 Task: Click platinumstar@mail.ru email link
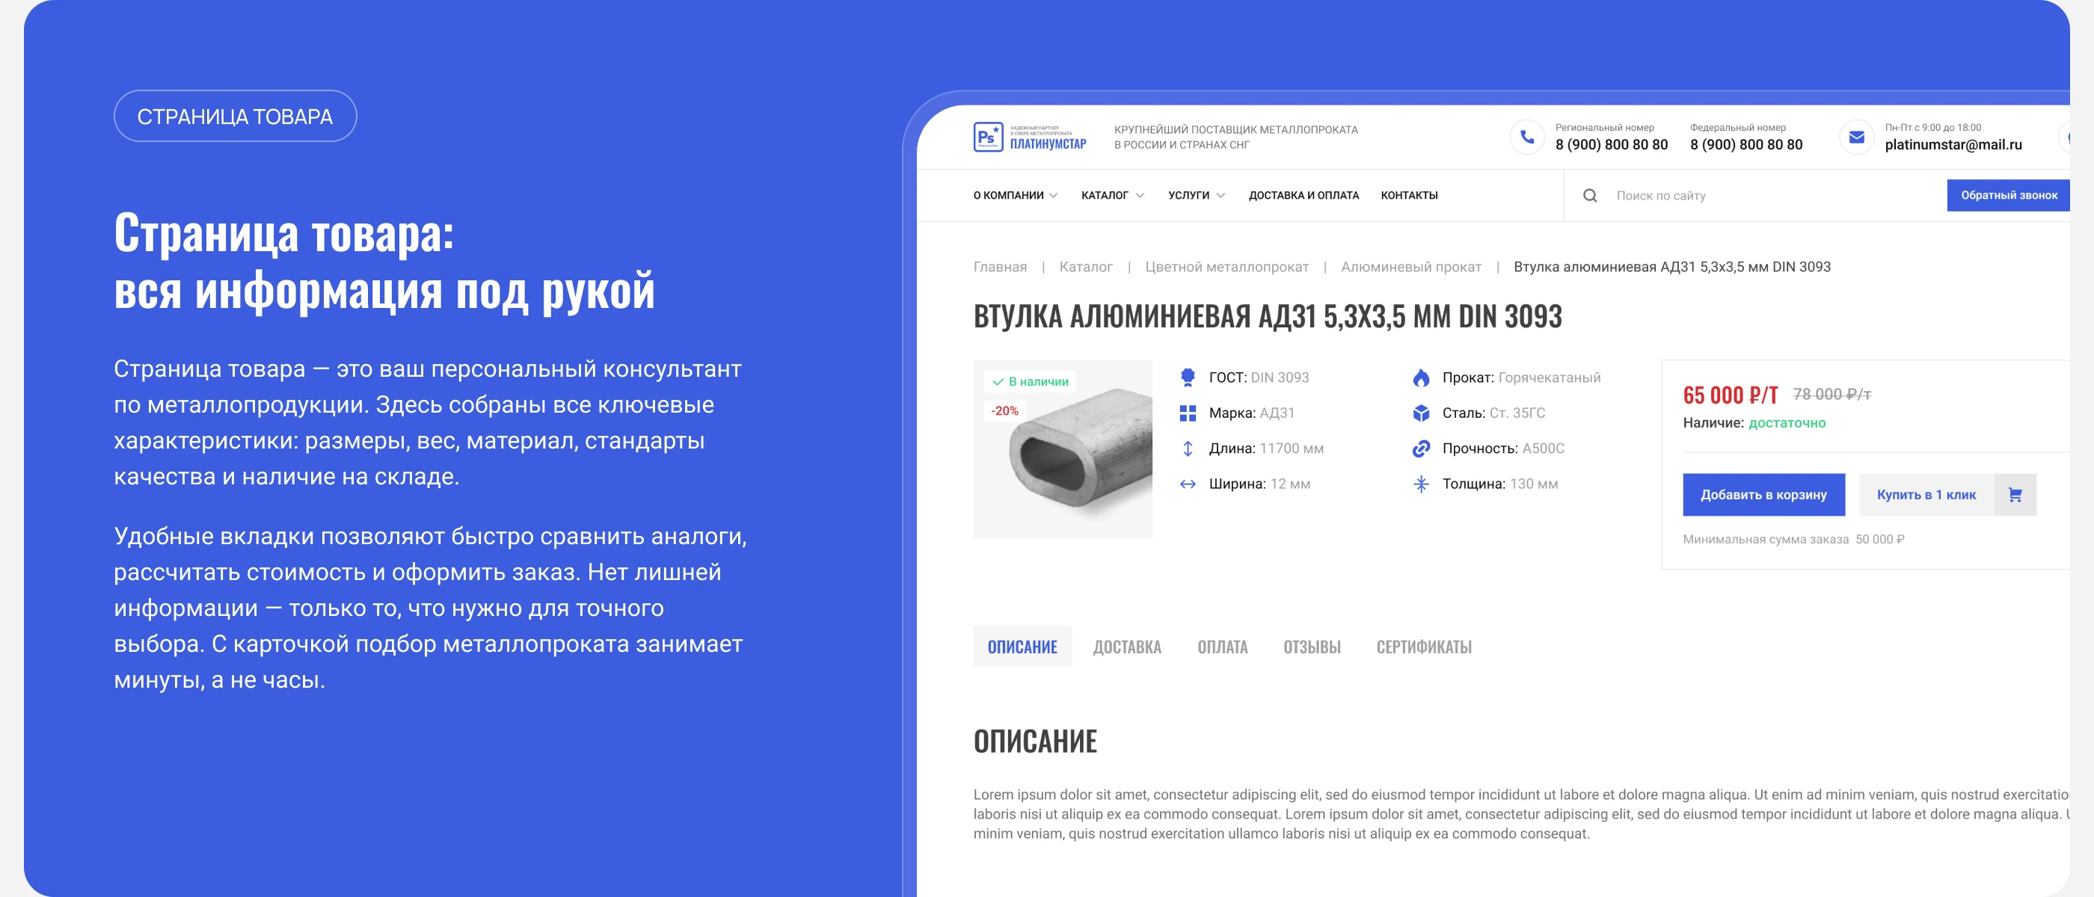(1953, 144)
